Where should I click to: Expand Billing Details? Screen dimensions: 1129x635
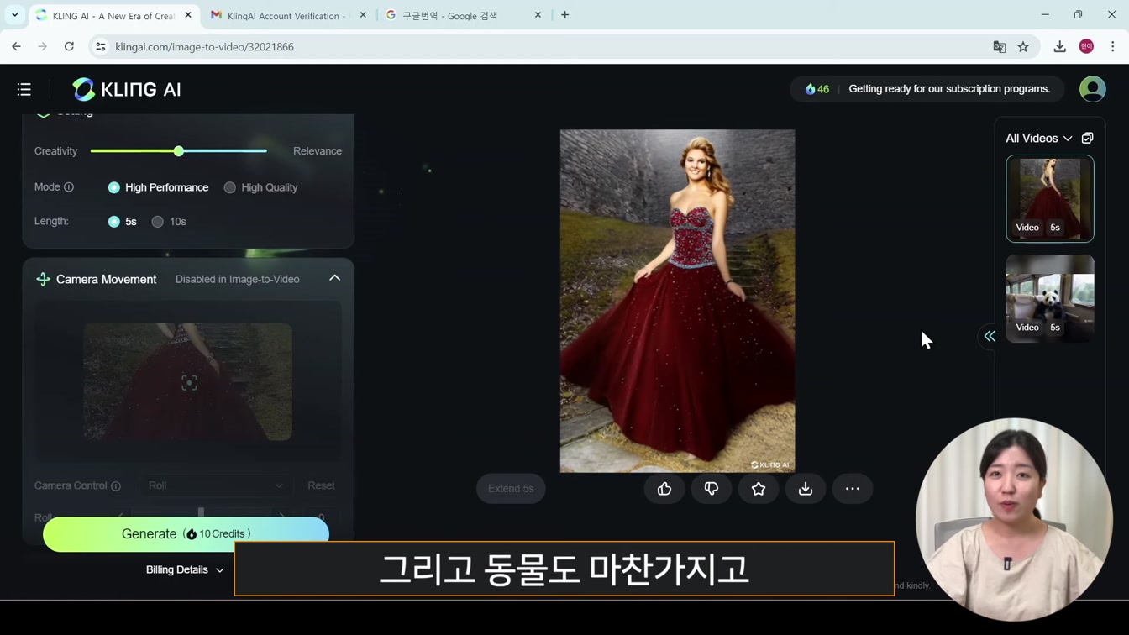click(x=185, y=569)
